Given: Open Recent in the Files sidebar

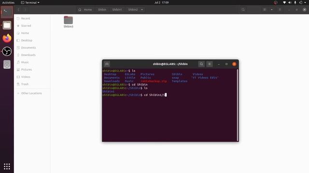Looking at the screenshot, I should (32, 18).
